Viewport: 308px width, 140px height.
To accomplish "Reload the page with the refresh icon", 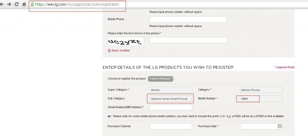I will [17, 5].
